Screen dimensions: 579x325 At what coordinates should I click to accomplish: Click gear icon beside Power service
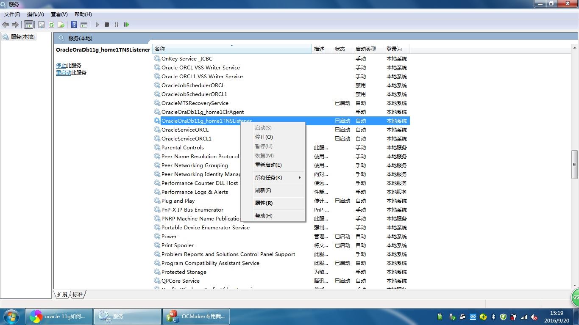tap(157, 237)
